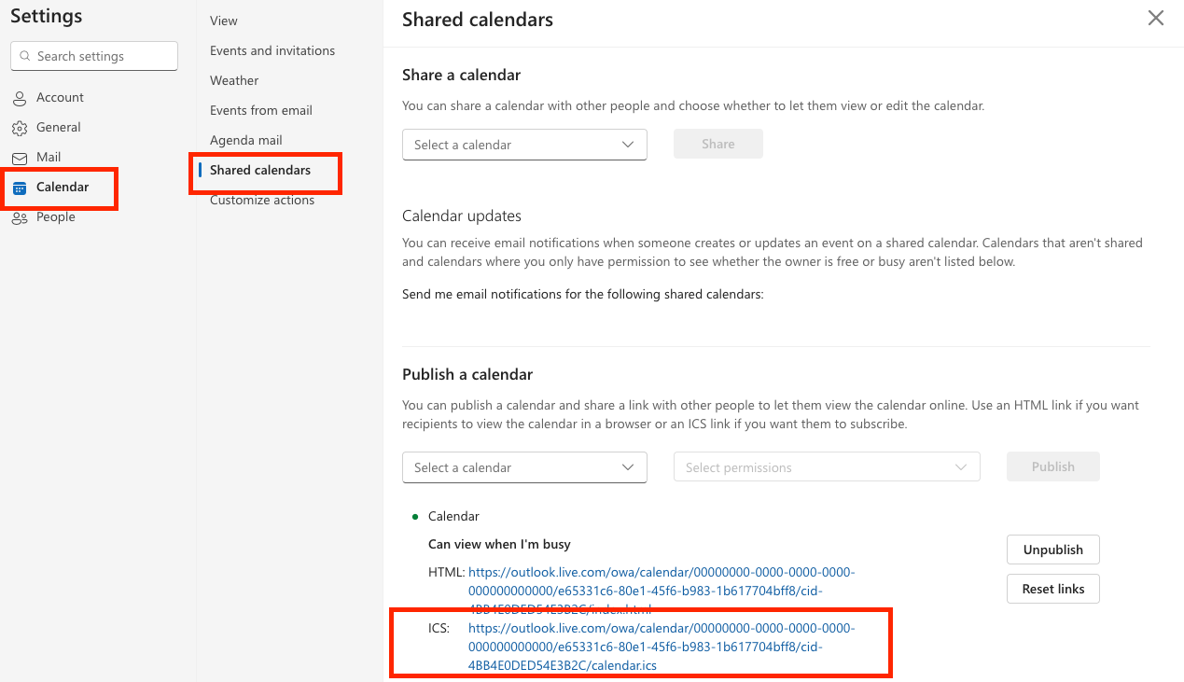Image resolution: width=1184 pixels, height=682 pixels.
Task: Open Events and invitations settings
Action: coord(272,50)
